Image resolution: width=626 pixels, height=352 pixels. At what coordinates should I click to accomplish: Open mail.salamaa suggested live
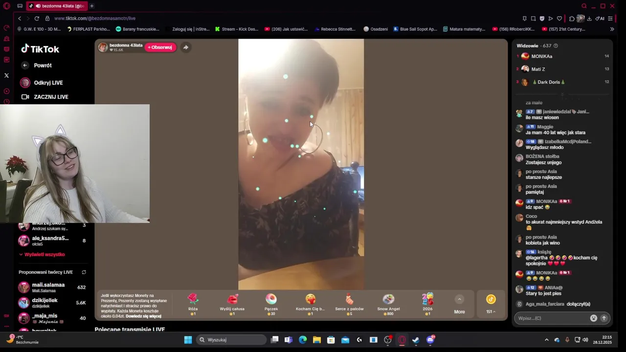[52, 287]
